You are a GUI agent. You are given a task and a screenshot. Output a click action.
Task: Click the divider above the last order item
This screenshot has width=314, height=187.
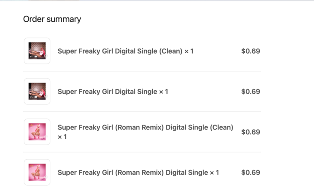[142, 152]
